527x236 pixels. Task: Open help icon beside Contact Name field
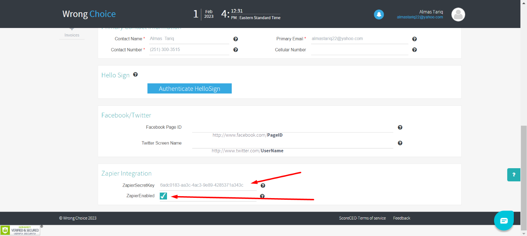click(236, 39)
